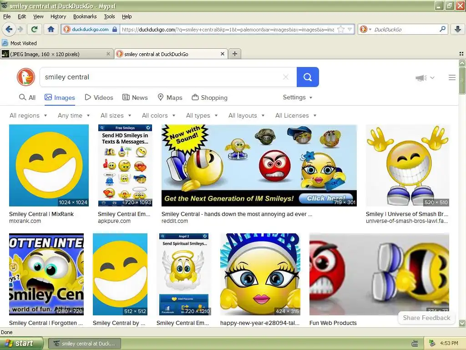Close the JPEG Image tab
The height and width of the screenshot is (350, 466).
[x=108, y=54]
